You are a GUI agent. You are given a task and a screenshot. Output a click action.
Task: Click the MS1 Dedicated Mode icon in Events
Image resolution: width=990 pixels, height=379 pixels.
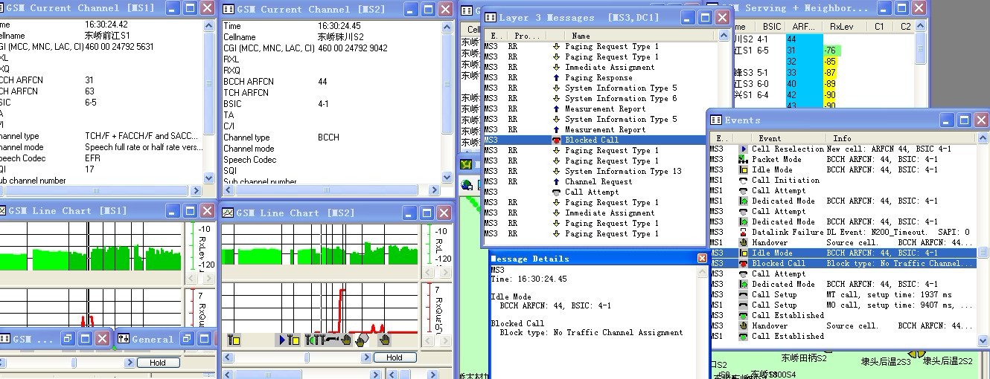[x=743, y=201]
